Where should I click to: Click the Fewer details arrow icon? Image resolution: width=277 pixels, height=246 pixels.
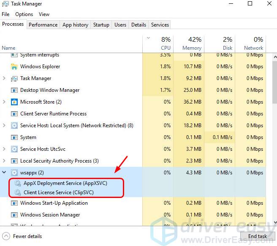click(x=6, y=236)
